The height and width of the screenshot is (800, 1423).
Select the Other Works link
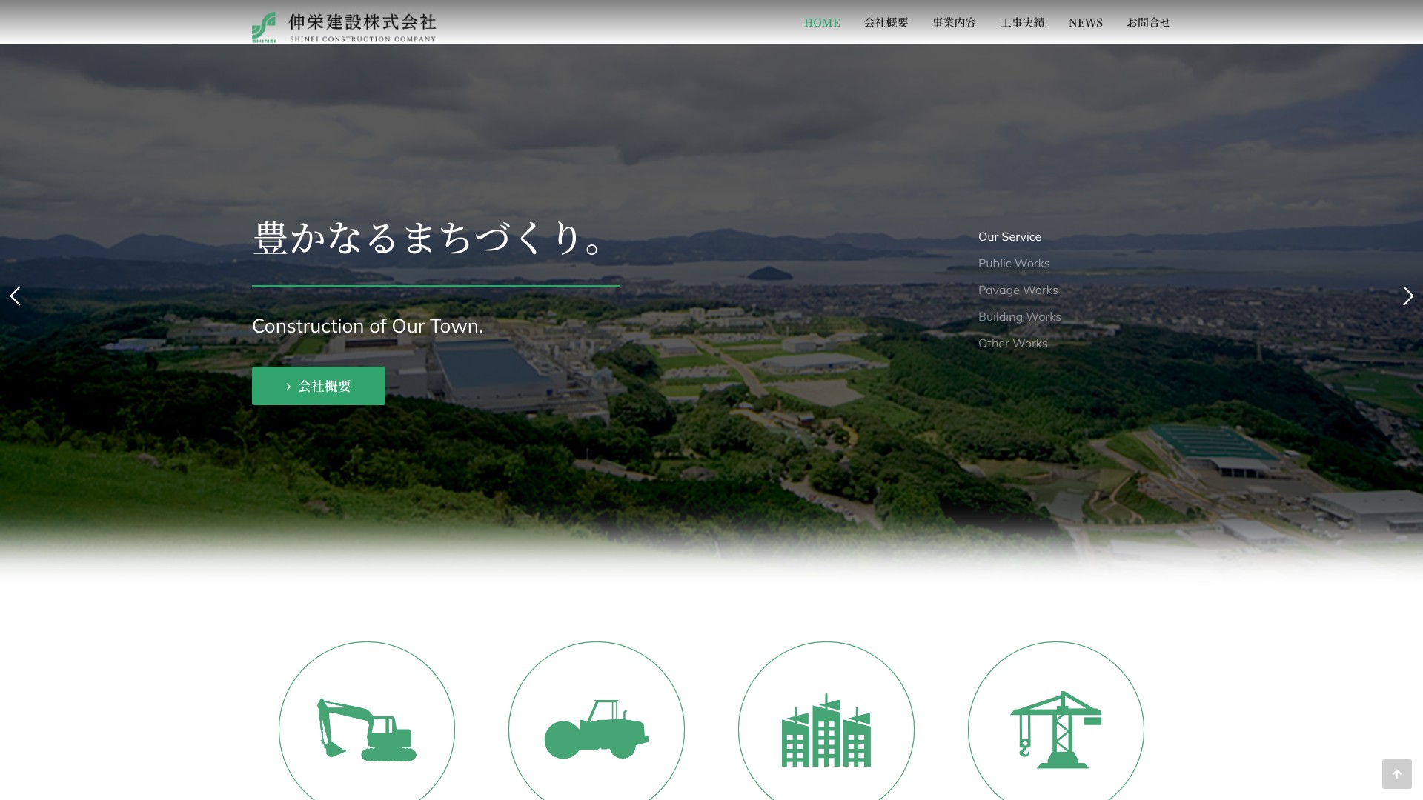(1012, 344)
